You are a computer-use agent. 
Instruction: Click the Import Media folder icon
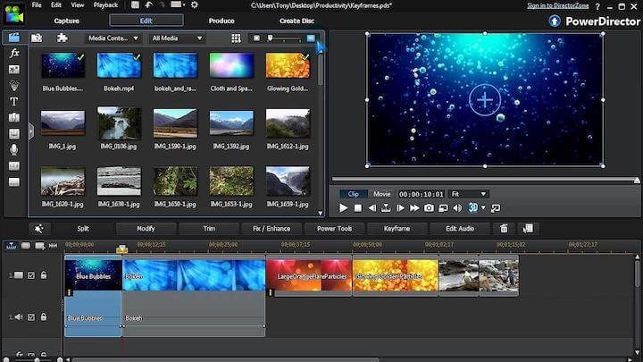pos(37,38)
